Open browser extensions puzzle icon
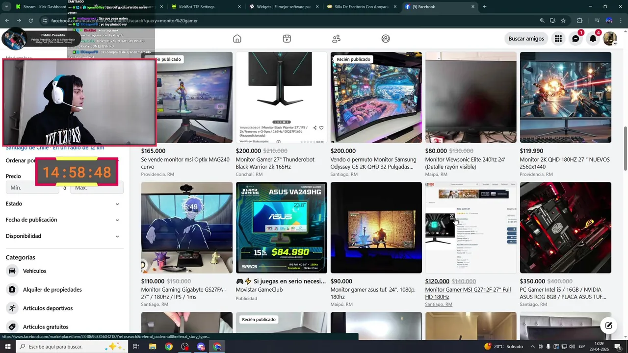 pos(580,21)
